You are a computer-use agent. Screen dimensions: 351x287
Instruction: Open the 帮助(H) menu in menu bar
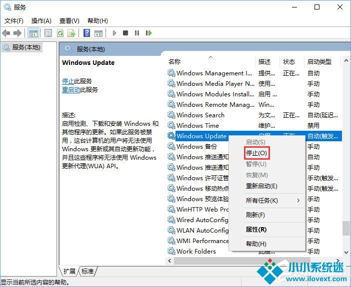[97, 21]
